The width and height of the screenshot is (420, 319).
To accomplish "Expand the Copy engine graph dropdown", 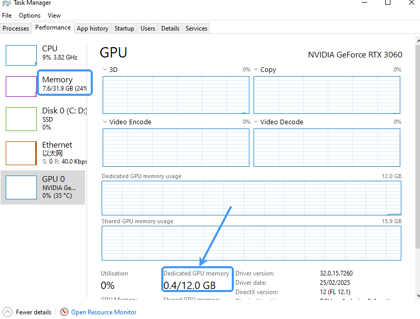I will click(x=257, y=70).
